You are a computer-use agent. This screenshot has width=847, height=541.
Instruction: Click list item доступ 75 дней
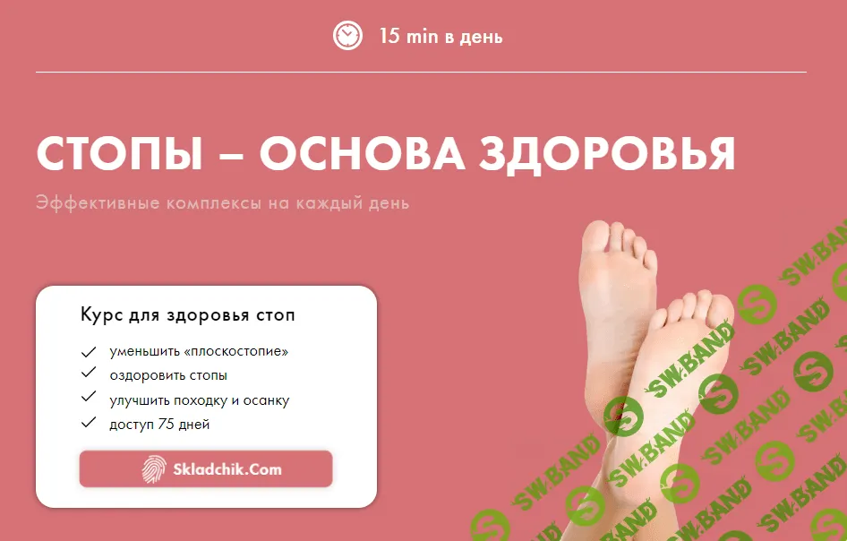[x=159, y=425]
